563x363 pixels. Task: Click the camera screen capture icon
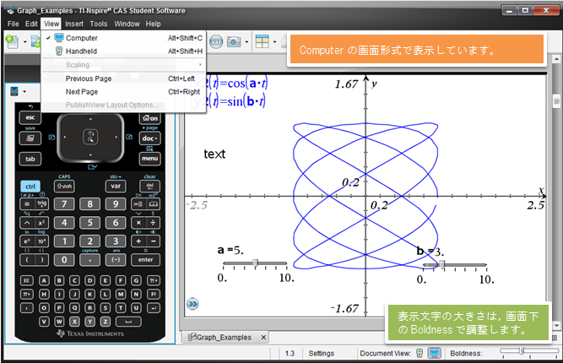[x=234, y=41]
